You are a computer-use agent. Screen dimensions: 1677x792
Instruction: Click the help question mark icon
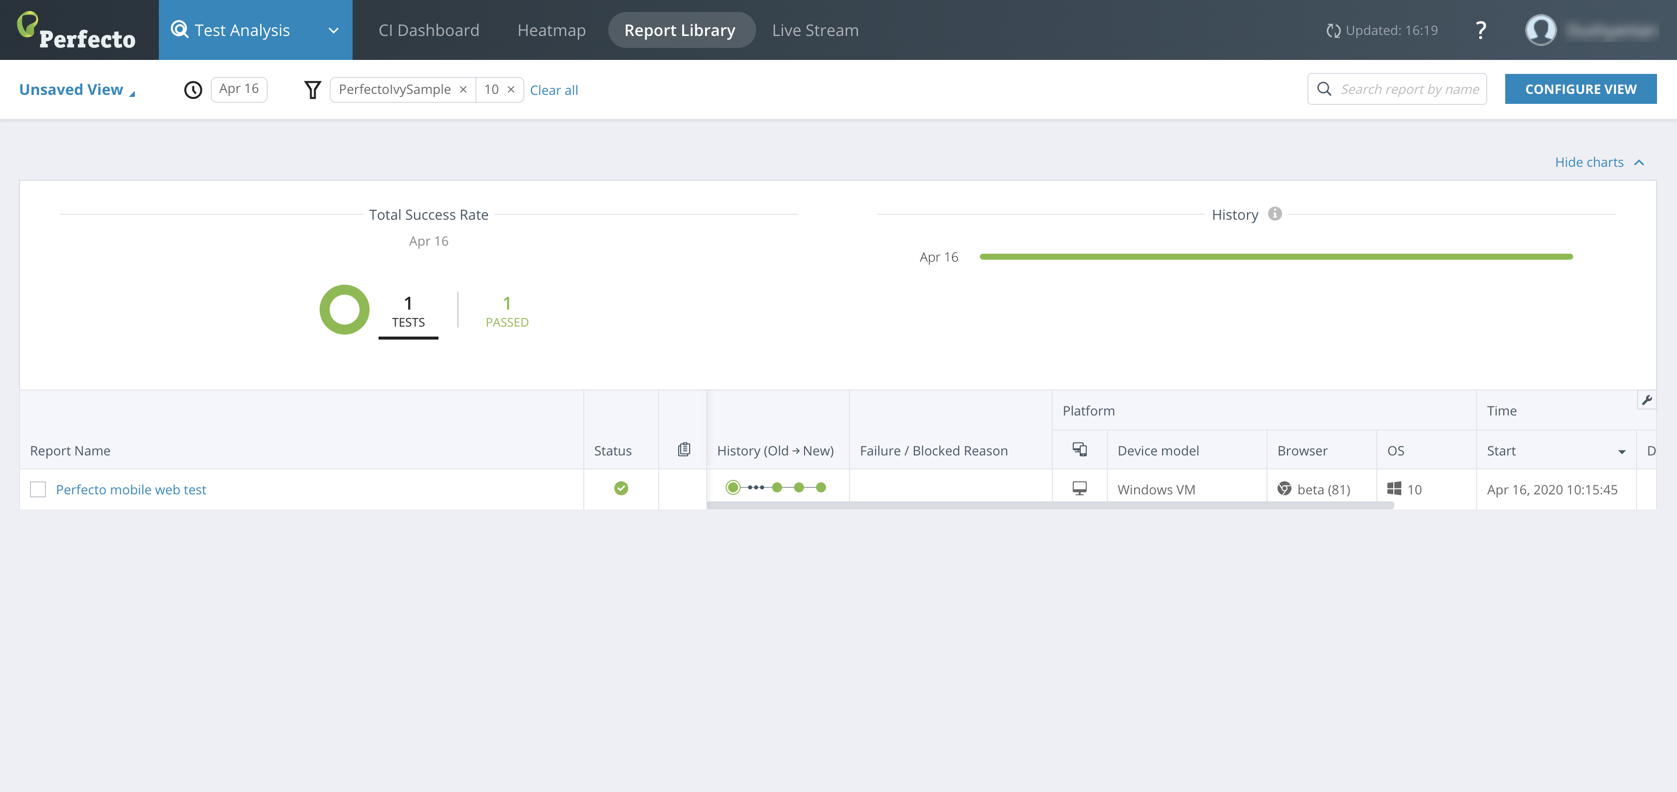pos(1480,30)
